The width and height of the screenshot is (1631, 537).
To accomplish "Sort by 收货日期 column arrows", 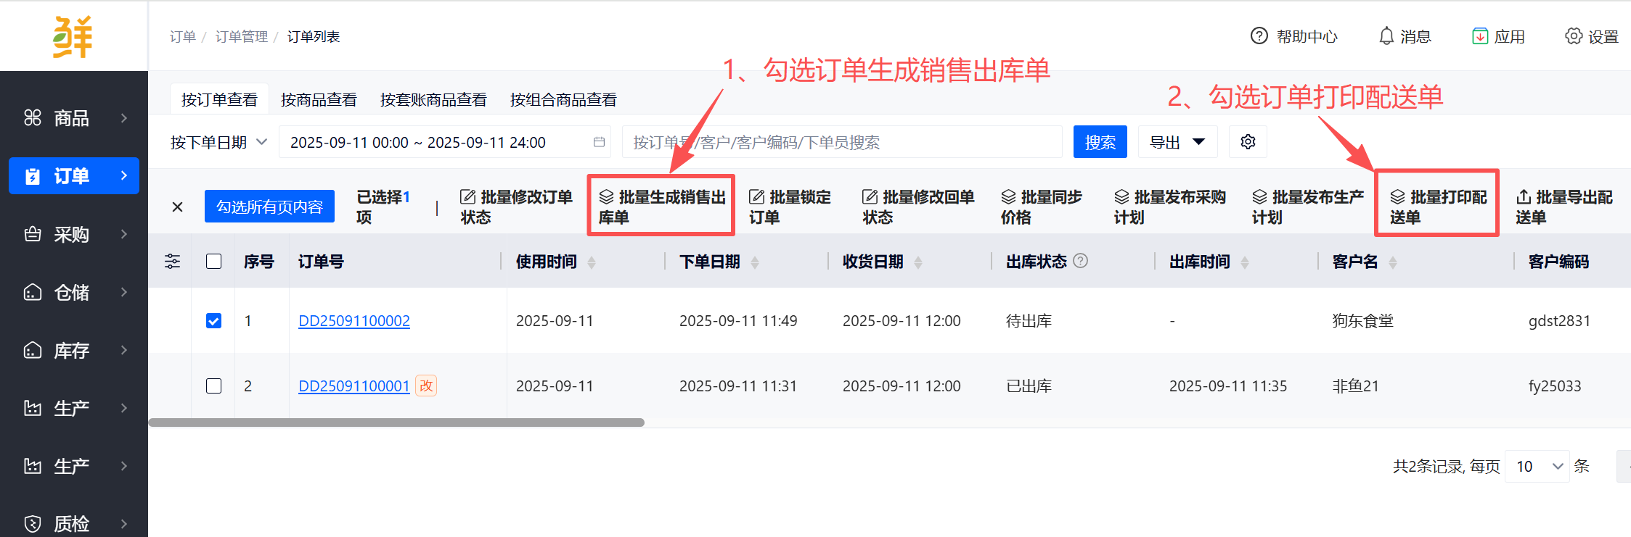I will [x=918, y=262].
